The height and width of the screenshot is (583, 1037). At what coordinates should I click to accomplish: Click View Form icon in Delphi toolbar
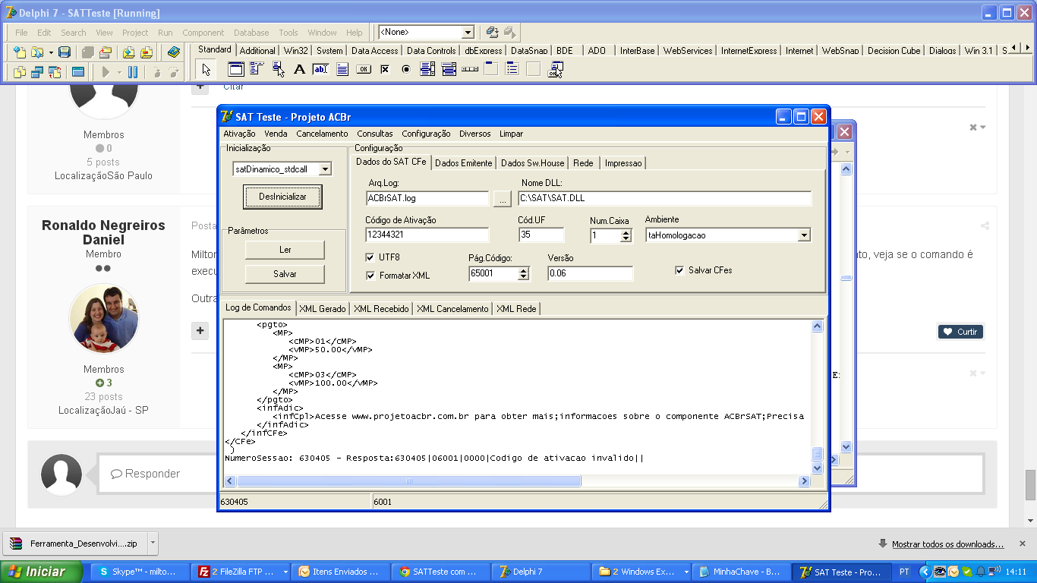coord(36,72)
